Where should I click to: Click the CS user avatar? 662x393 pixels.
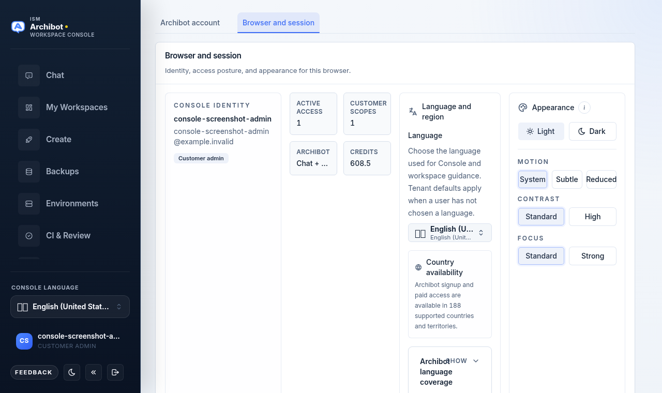pos(24,341)
